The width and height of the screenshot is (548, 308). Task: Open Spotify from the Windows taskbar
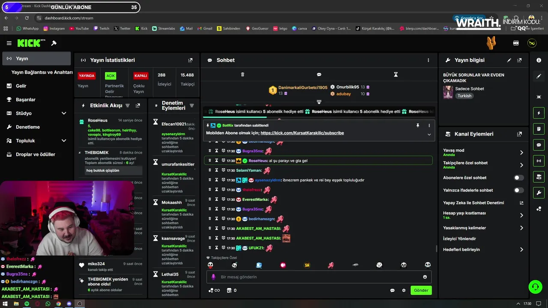coord(27,304)
